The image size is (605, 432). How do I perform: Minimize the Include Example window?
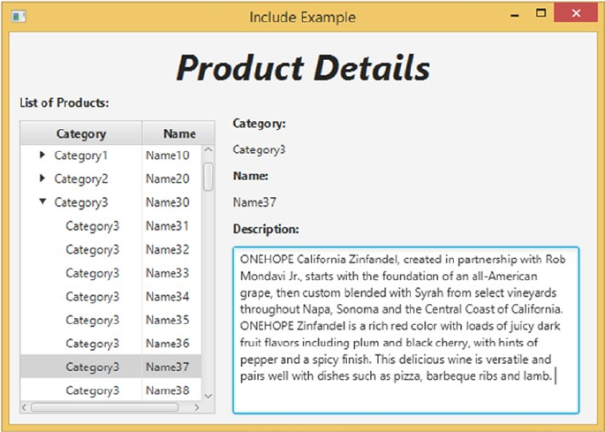pos(514,16)
